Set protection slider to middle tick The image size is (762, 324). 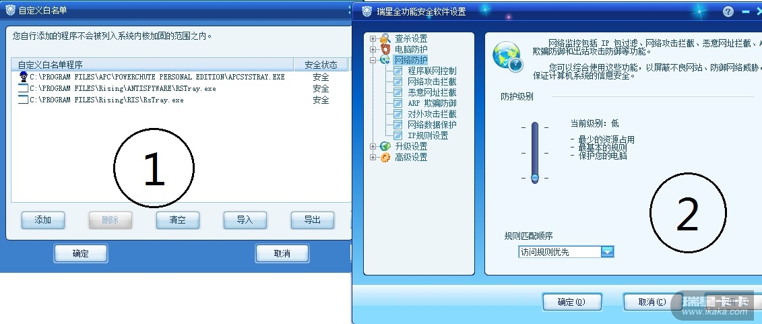pos(534,152)
